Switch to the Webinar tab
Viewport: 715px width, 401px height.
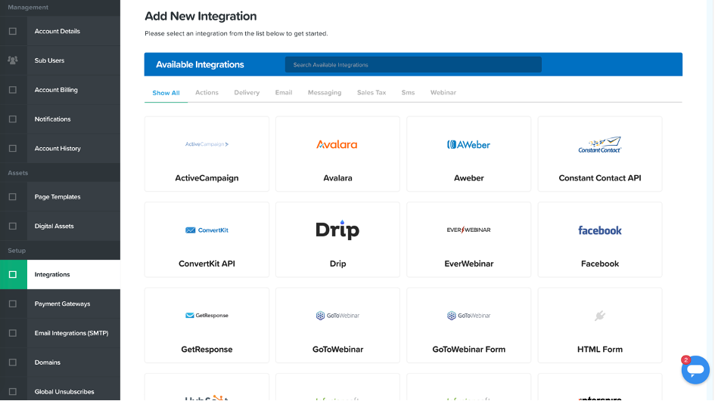[443, 92]
